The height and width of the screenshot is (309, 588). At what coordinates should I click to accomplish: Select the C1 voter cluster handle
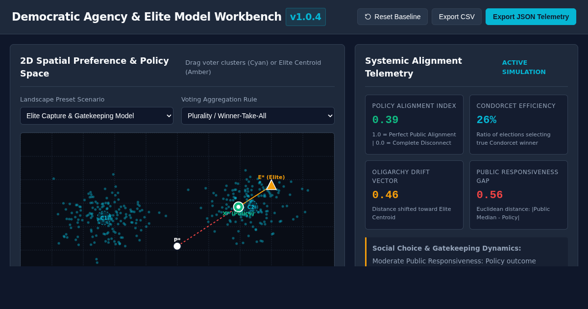pyautogui.click(x=104, y=218)
